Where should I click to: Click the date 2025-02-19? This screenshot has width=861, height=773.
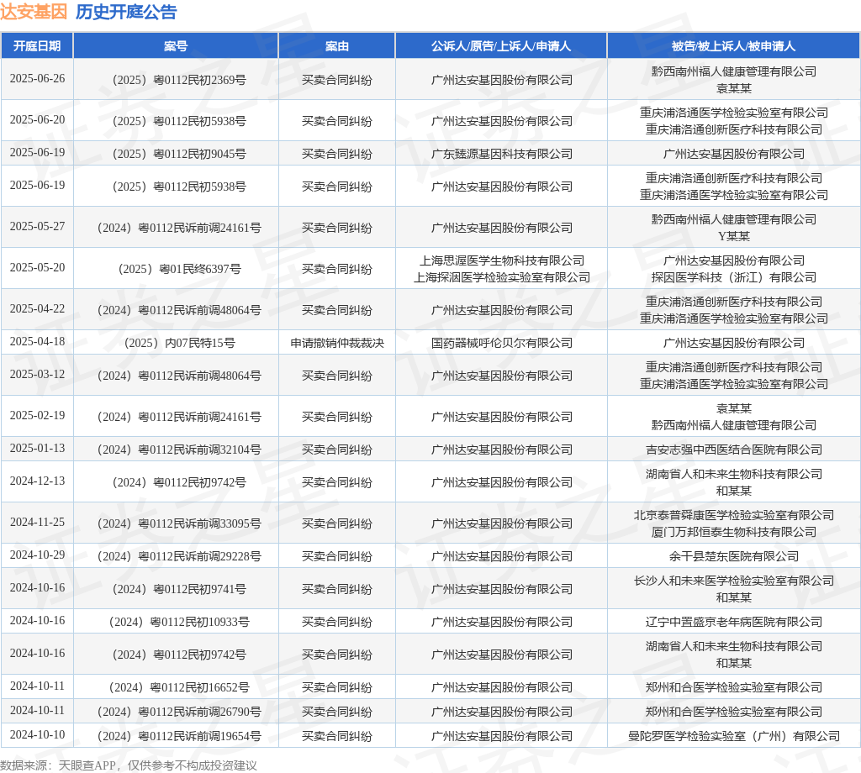click(x=37, y=415)
